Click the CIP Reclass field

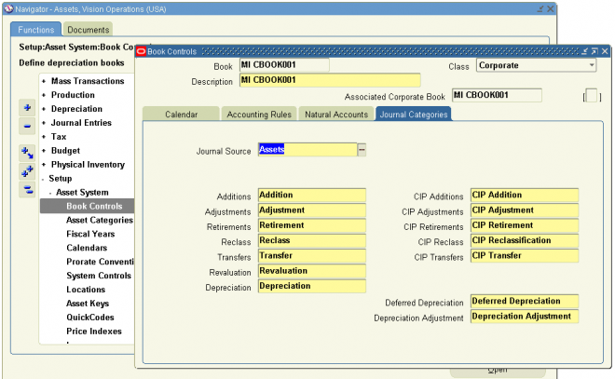click(x=525, y=240)
